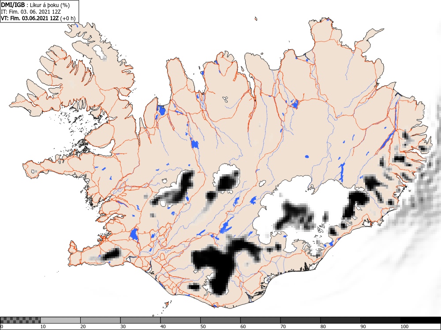The width and height of the screenshot is (441, 330).
Task: Click the 70–80% dark gray legend swatch
Action: [300, 320]
